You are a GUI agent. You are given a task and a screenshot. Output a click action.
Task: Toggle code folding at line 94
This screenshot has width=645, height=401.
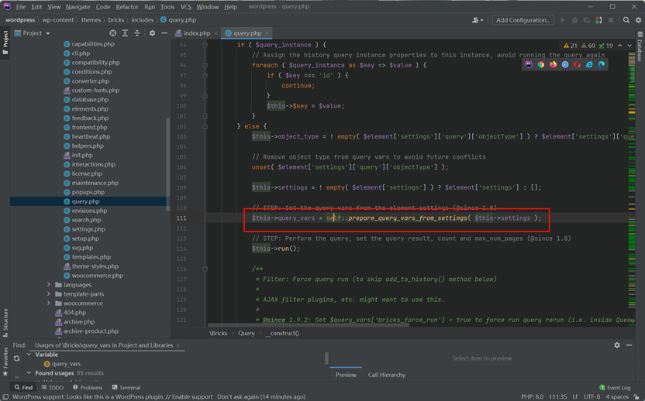click(205, 45)
